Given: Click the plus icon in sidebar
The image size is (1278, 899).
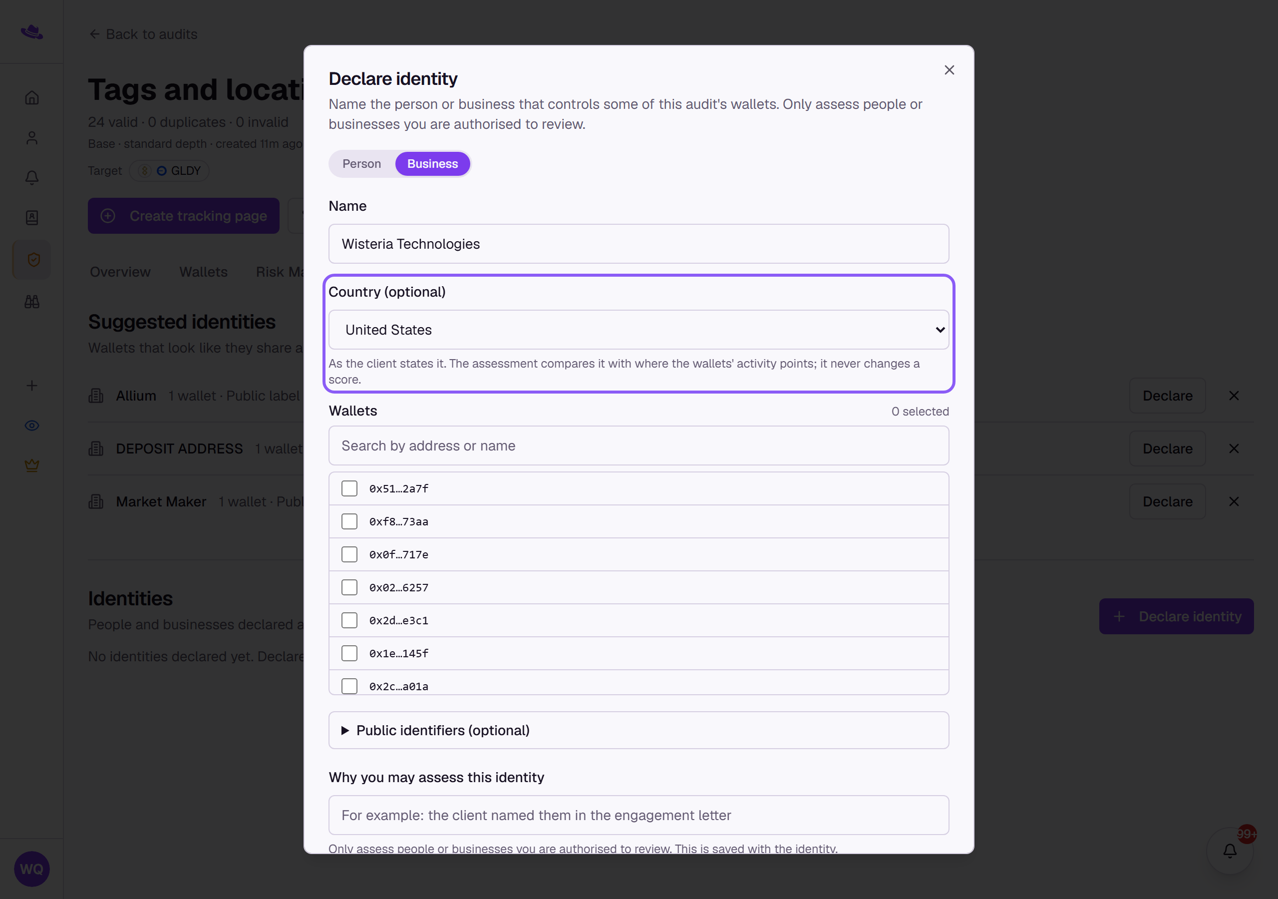Looking at the screenshot, I should 32,386.
